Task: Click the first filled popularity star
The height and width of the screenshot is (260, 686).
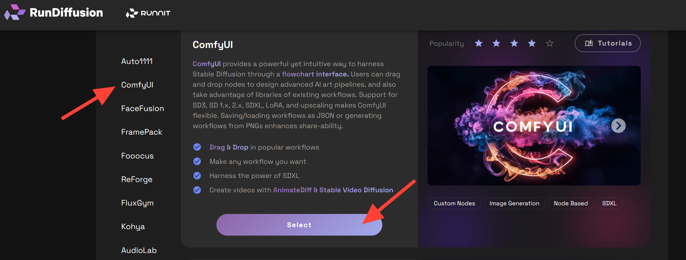Action: 478,43
